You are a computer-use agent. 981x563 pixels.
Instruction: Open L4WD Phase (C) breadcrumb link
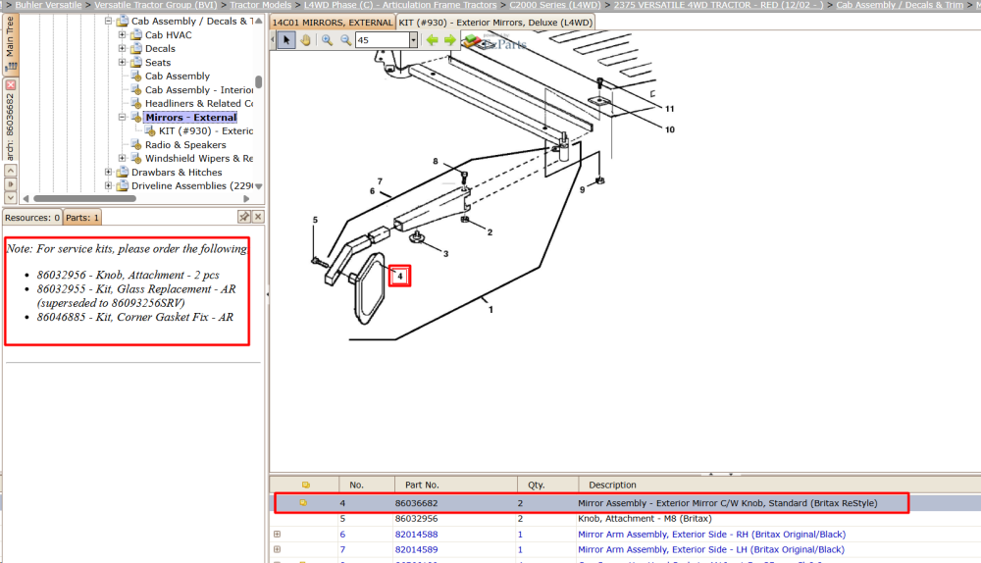[400, 5]
